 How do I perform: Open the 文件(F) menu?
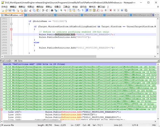pyautogui.click(x=4, y=7)
